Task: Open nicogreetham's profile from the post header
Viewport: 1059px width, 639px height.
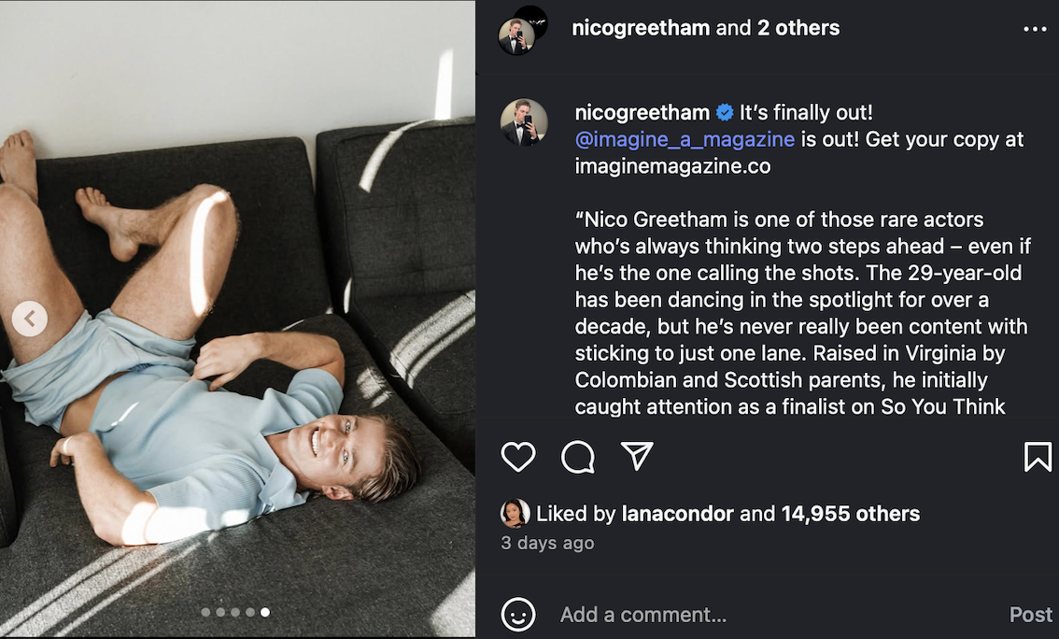Action: tap(641, 28)
